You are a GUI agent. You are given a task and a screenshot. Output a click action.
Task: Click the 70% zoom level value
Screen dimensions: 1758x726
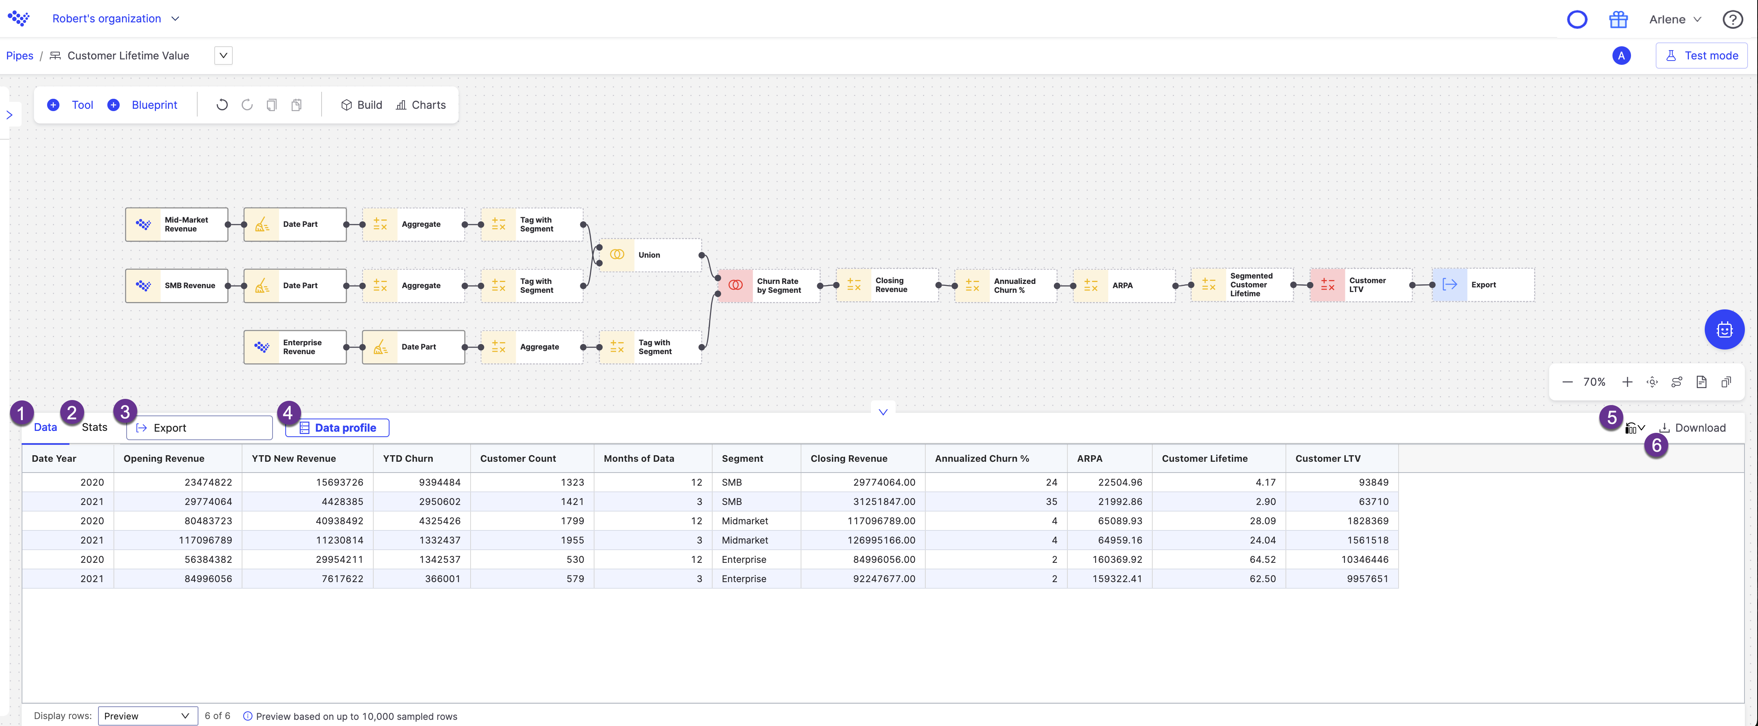pyautogui.click(x=1594, y=382)
